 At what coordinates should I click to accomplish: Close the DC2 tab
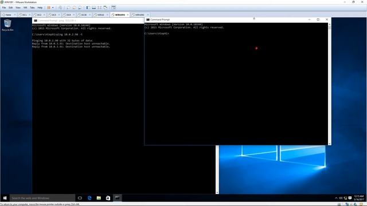click(44, 15)
